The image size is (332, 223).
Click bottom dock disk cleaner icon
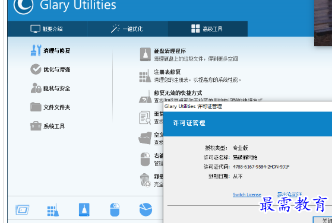coord(84,210)
